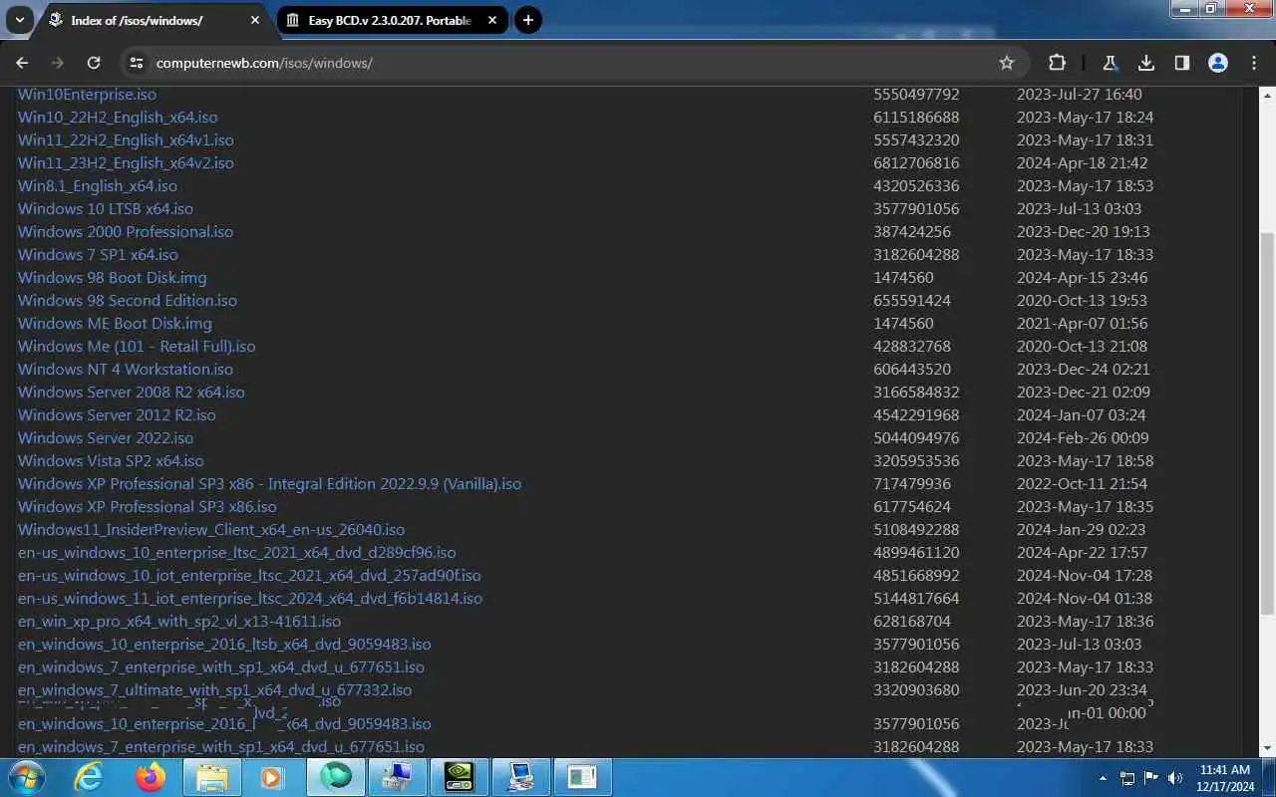Download Windows Server 2012 R2.iso
The image size is (1276, 797).
tap(117, 415)
